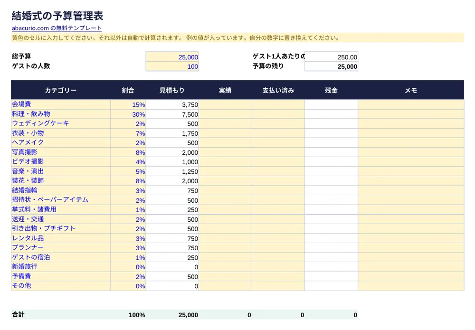This screenshot has height=330, width=475.
Task: Click the 実績 column header
Action: coord(225,90)
